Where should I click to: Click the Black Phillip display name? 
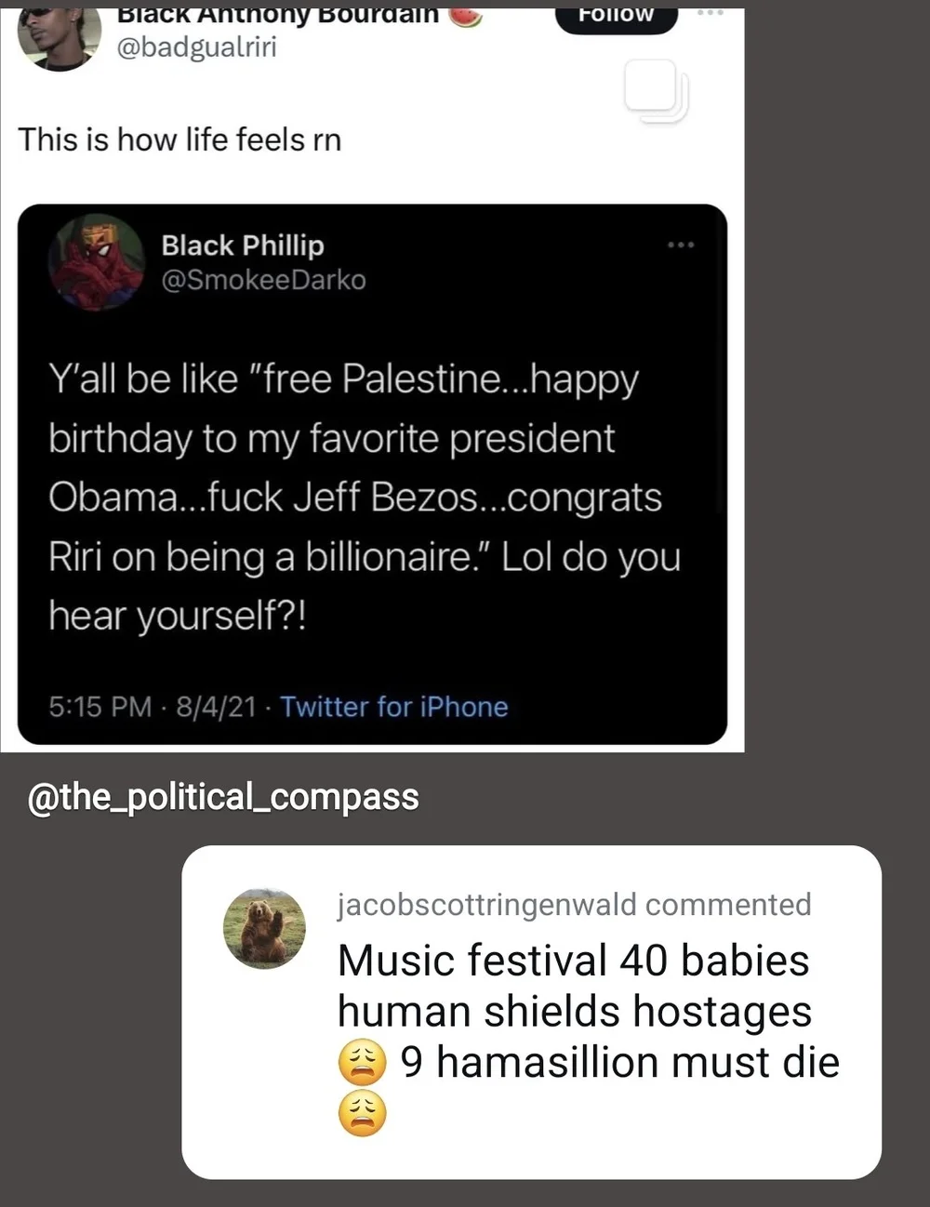click(x=242, y=245)
